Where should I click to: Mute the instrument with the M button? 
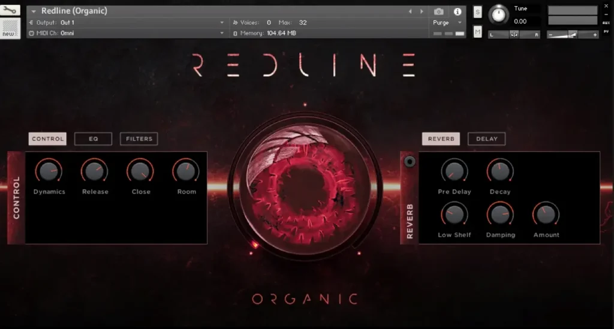[477, 32]
